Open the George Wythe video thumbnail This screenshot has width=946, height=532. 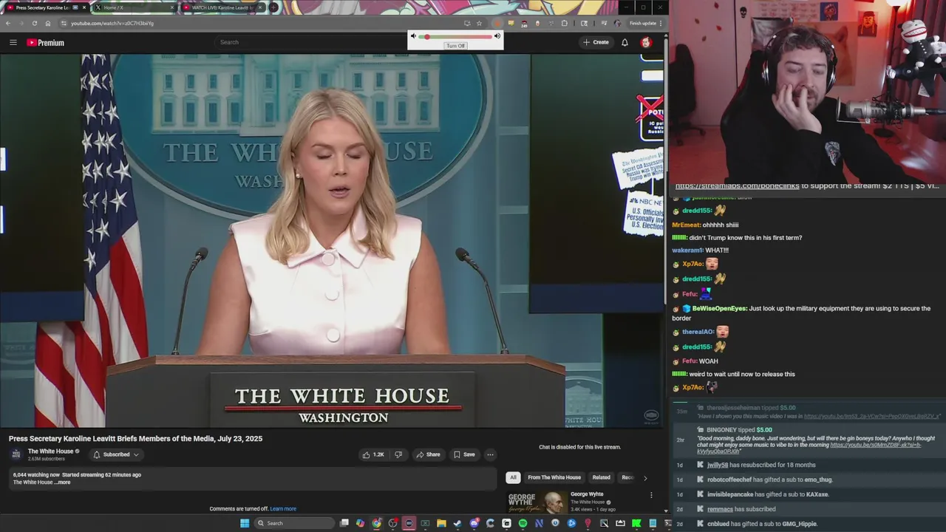pos(536,502)
